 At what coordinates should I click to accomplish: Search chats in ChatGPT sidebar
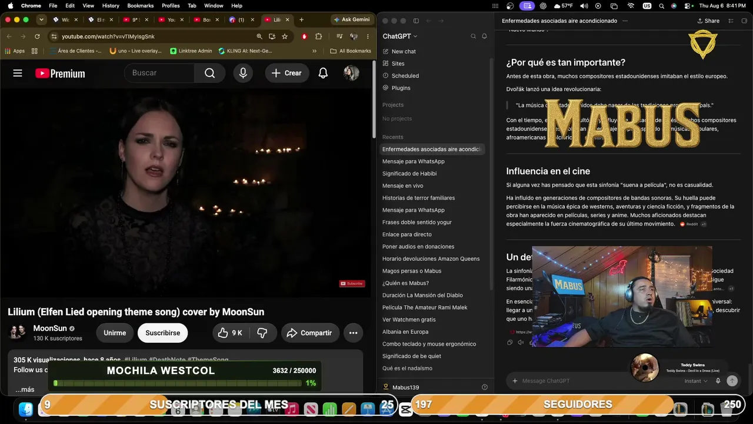tap(473, 37)
